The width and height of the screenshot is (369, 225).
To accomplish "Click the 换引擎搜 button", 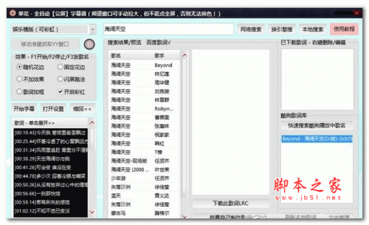I will pyautogui.click(x=282, y=29).
